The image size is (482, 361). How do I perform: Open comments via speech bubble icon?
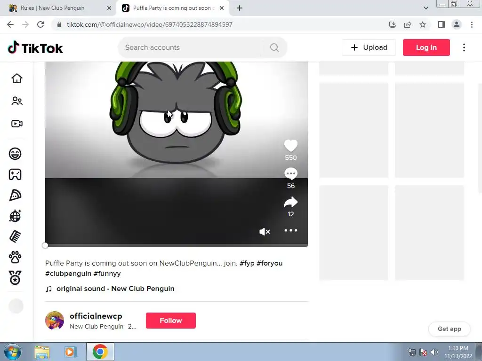point(290,174)
